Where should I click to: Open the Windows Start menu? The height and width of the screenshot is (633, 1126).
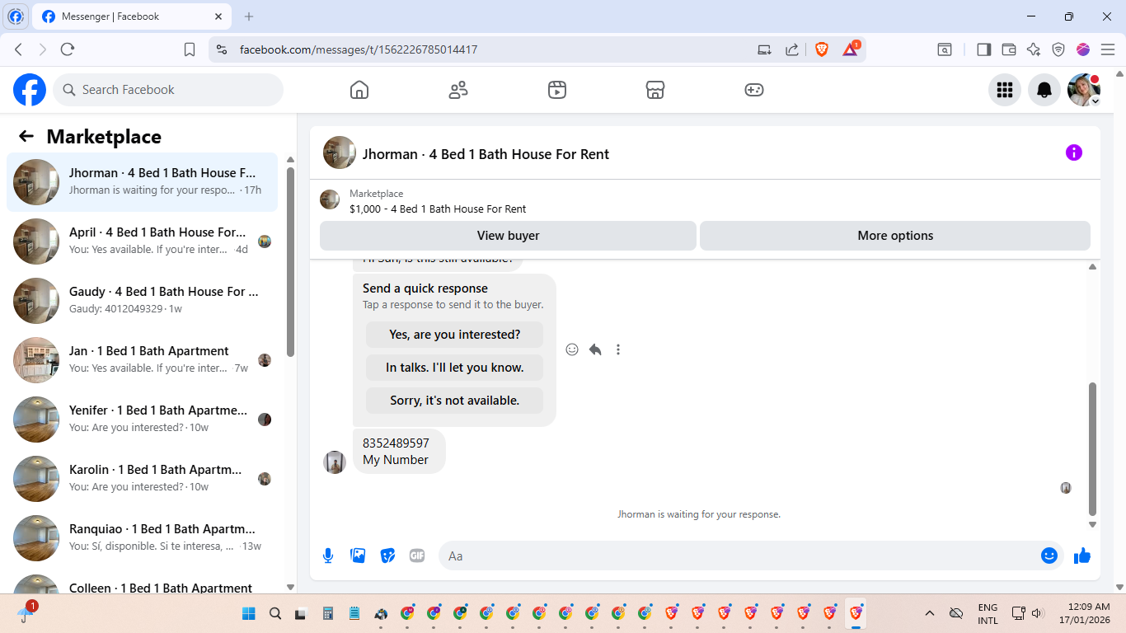pos(249,613)
